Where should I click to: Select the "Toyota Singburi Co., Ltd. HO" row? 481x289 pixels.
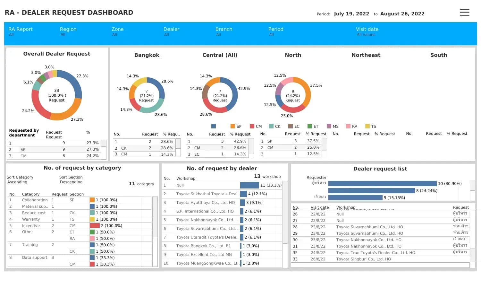pyautogui.click(x=380, y=259)
